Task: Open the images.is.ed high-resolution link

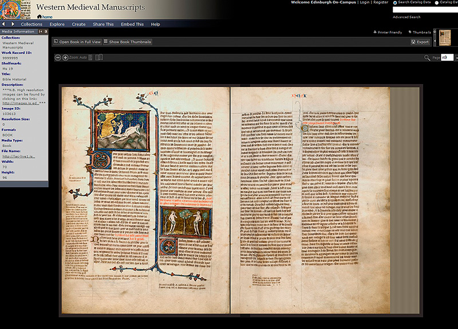Action: coord(21,103)
